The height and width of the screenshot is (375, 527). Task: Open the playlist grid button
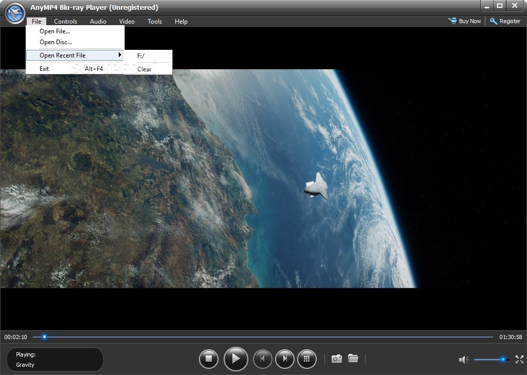pyautogui.click(x=307, y=359)
